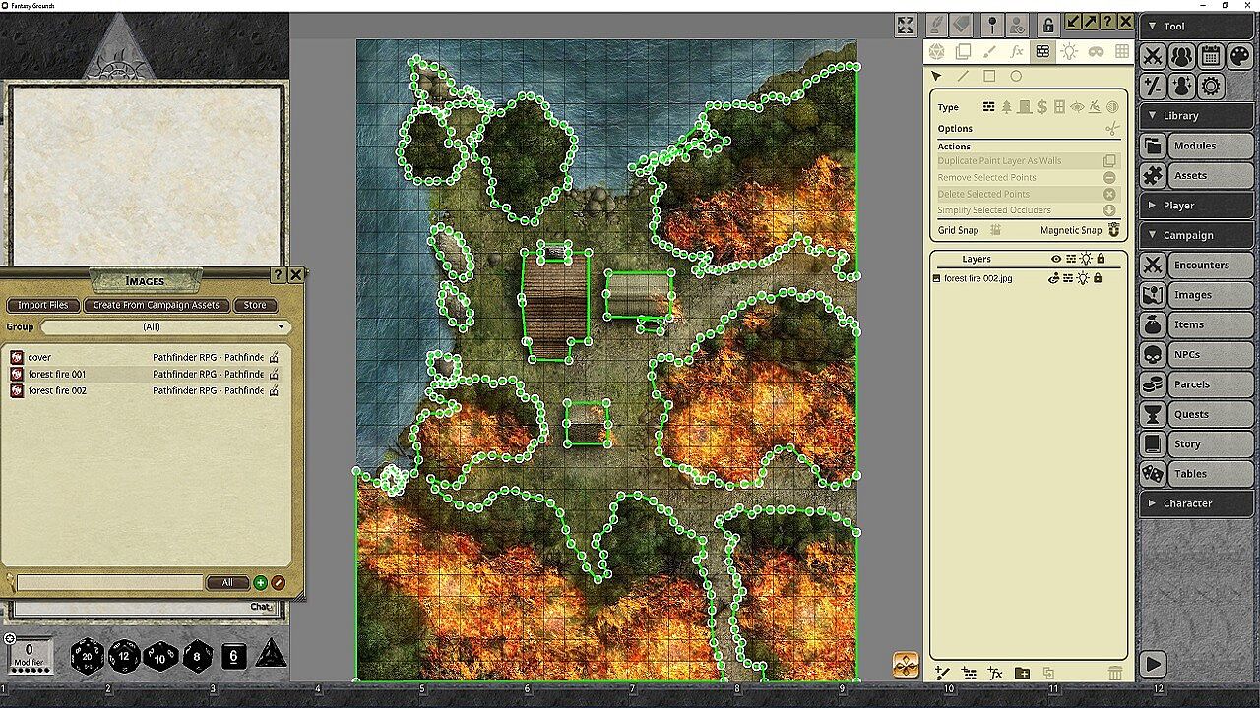Click the fullscreen expand arrows icon
This screenshot has height=708, width=1260.
coord(906,26)
